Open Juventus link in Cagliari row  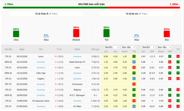click(x=77, y=79)
